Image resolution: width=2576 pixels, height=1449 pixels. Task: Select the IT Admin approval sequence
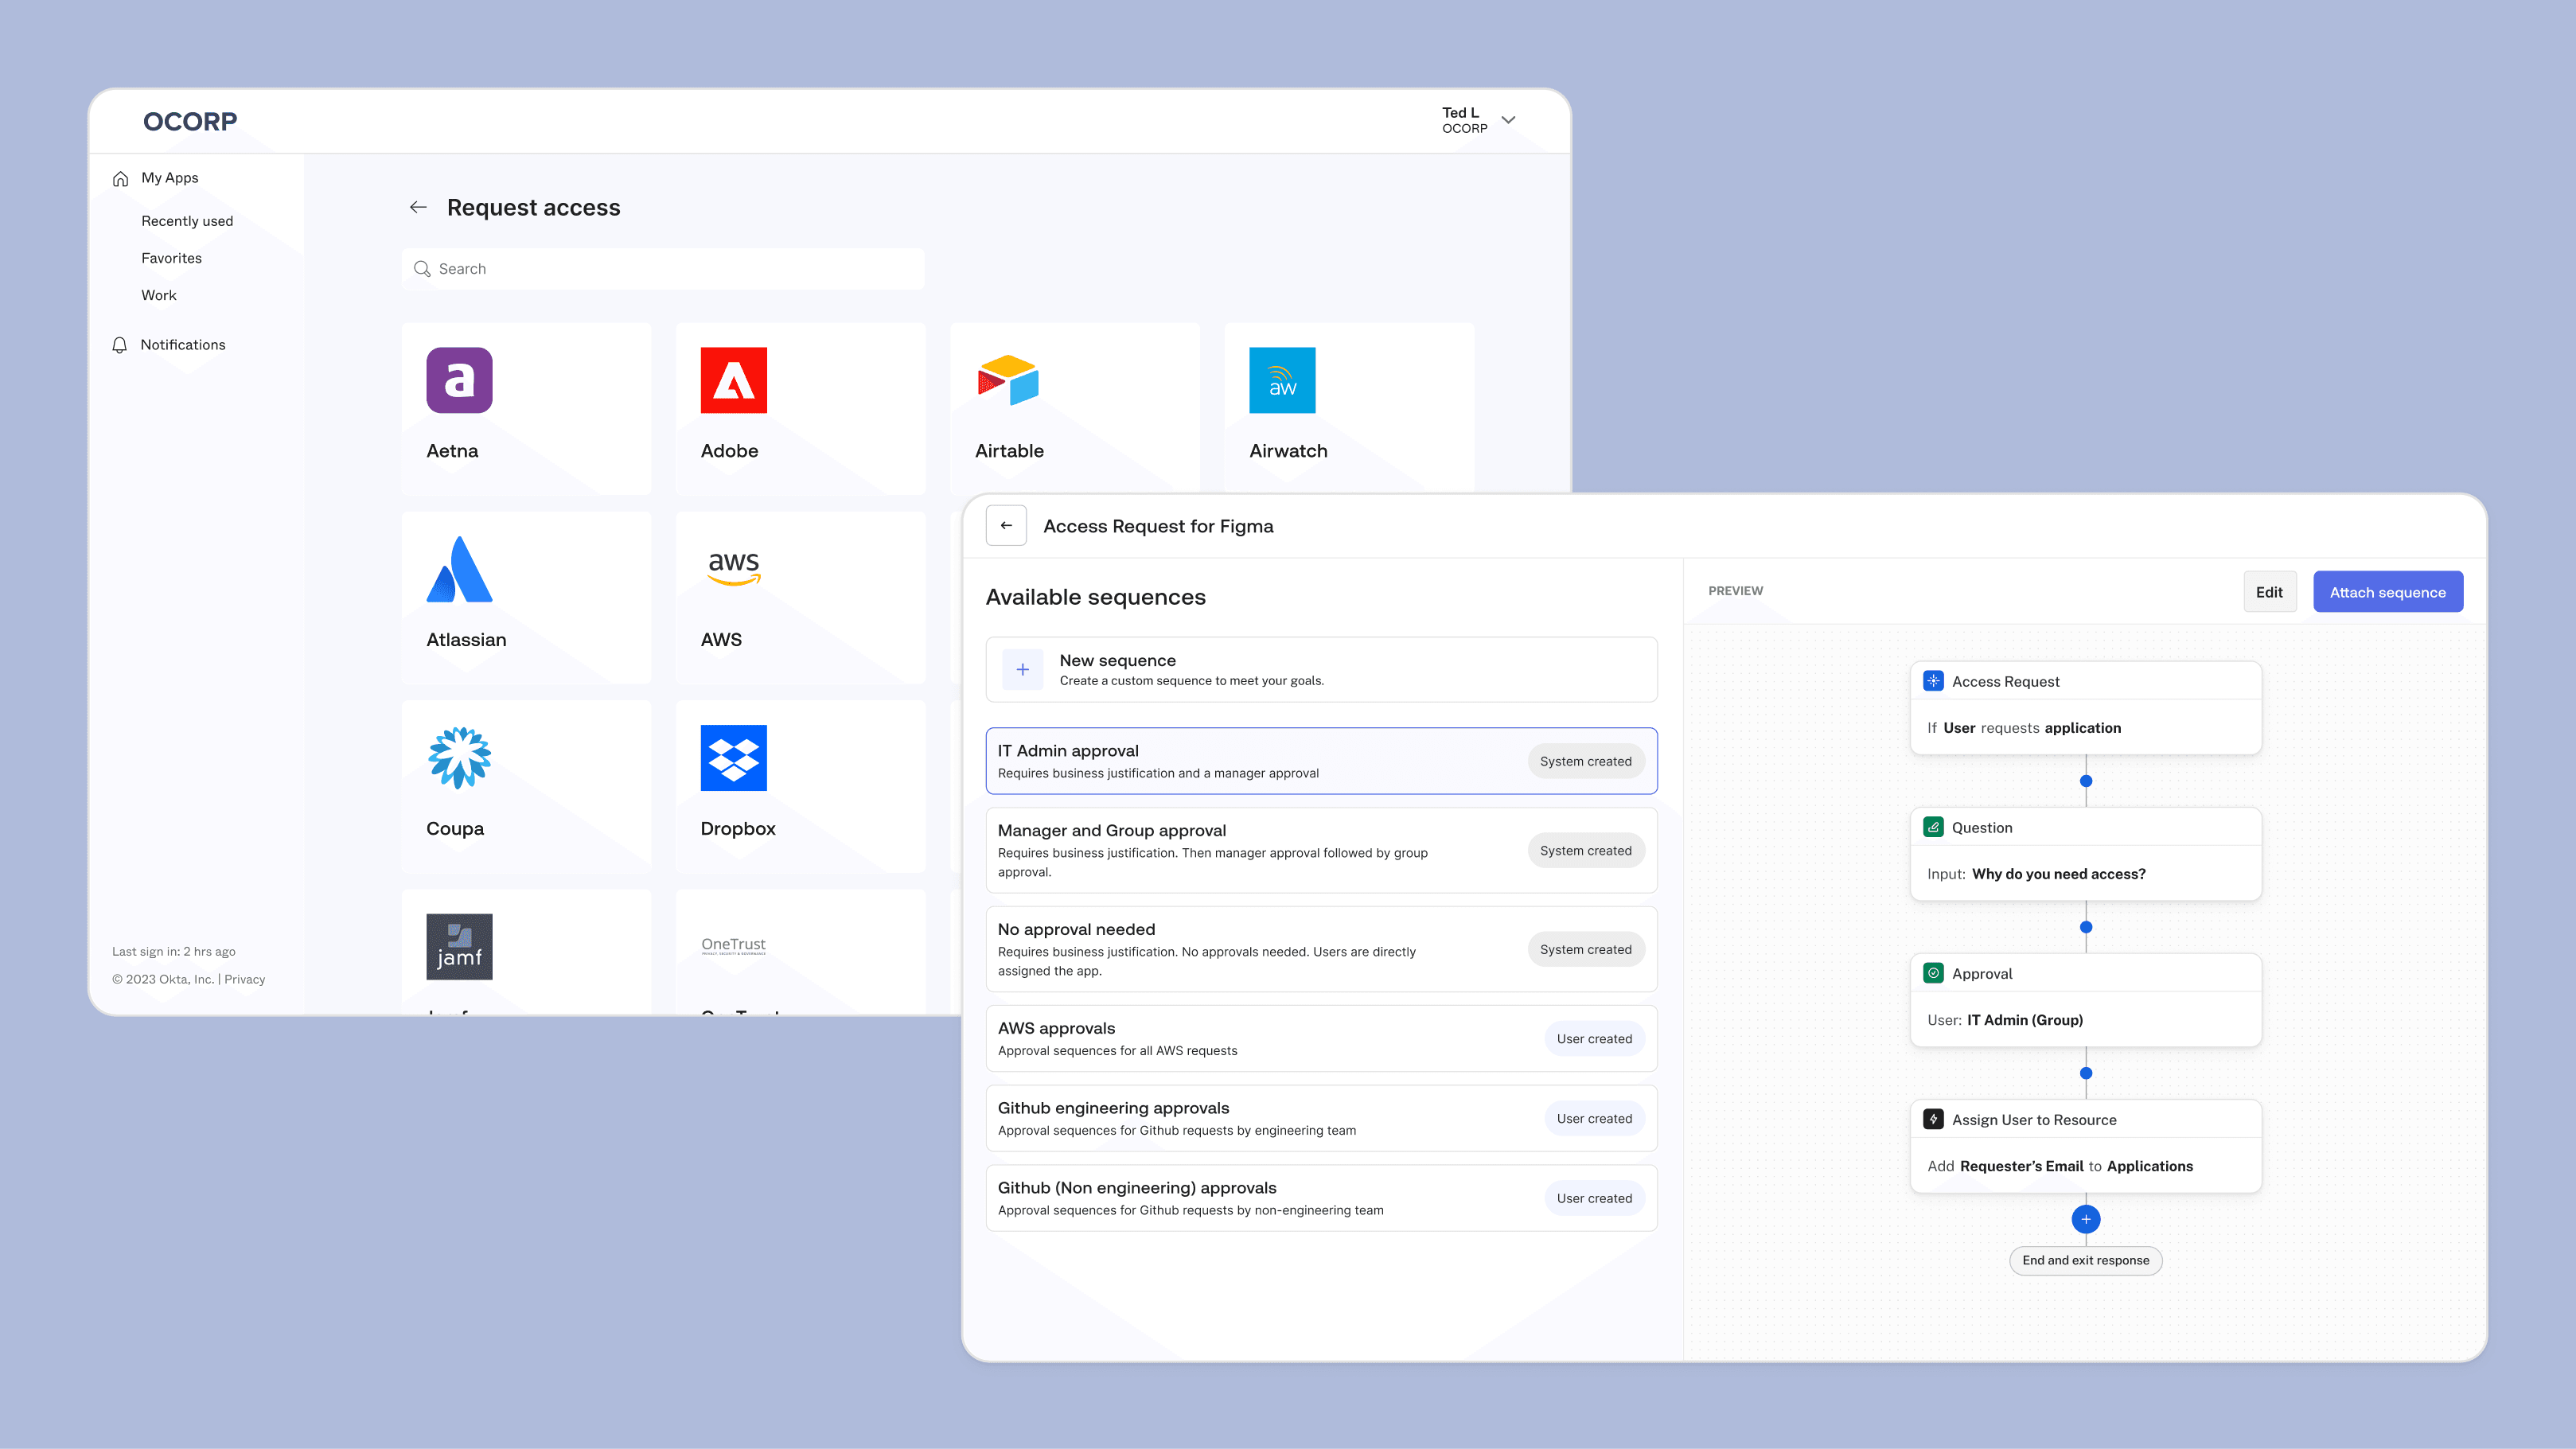[1322, 761]
